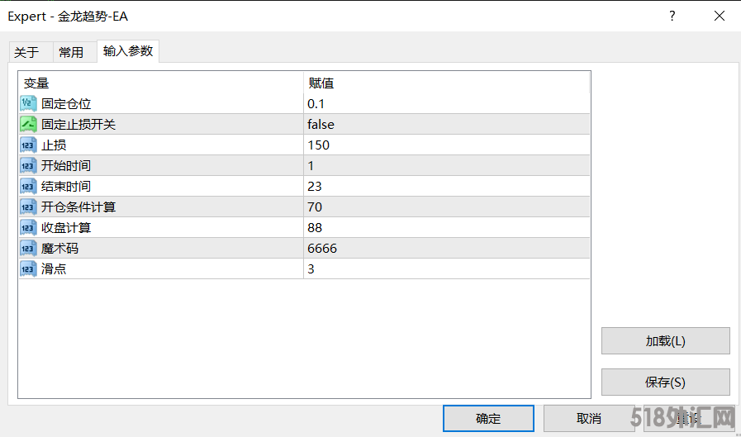
Task: Click the icon beside 滑点 parameter
Action: [x=28, y=268]
